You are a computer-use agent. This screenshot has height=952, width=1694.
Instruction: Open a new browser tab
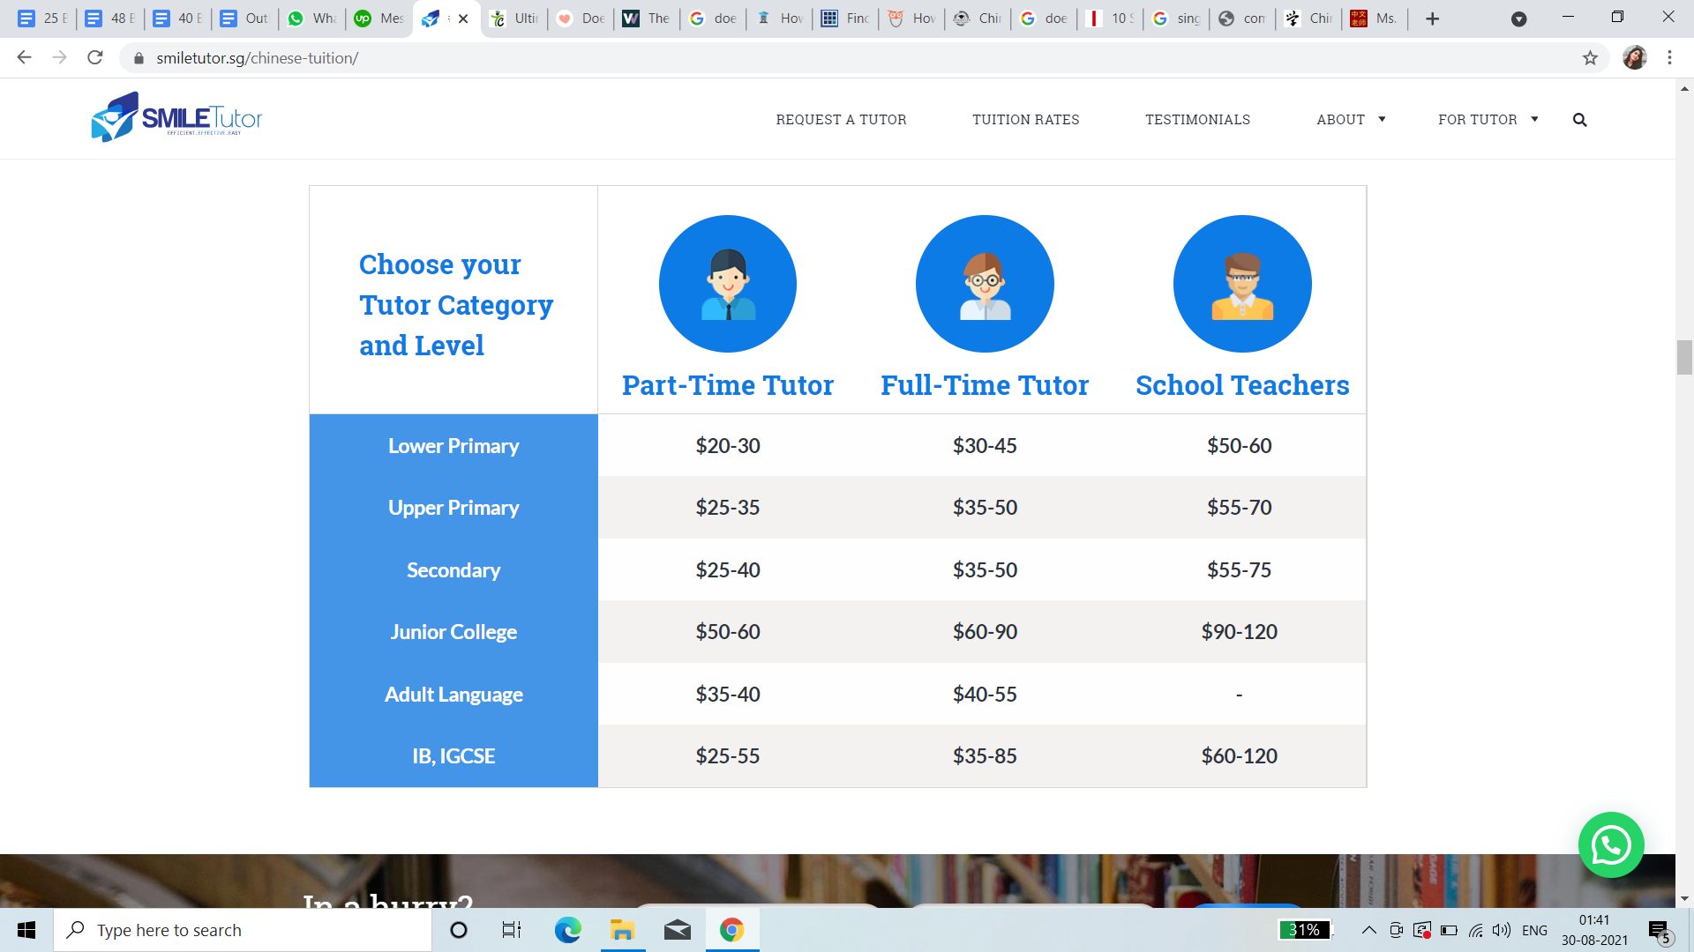1432,19
